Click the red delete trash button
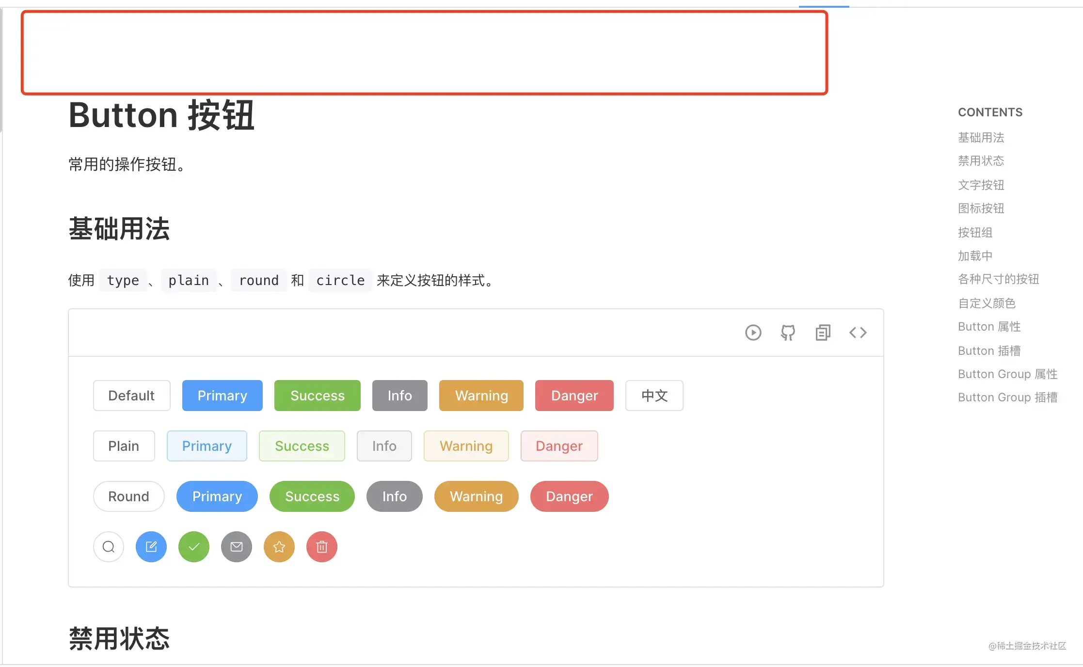 coord(322,547)
